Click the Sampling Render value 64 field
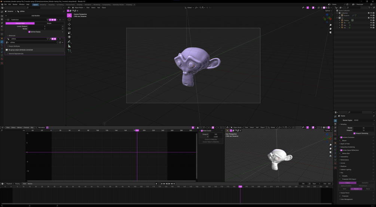The image size is (376, 207). tap(364, 128)
